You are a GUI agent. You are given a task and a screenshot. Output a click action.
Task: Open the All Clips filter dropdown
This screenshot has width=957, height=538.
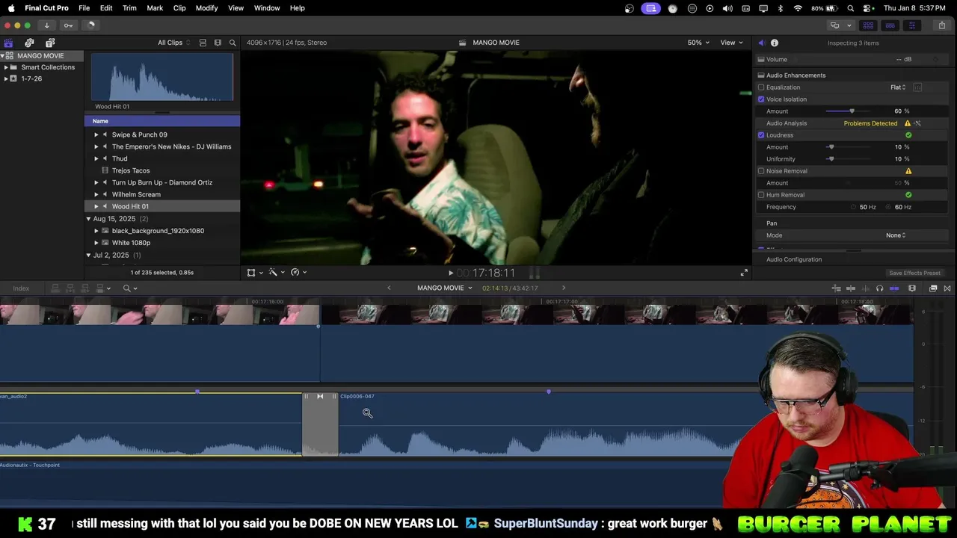pyautogui.click(x=173, y=43)
